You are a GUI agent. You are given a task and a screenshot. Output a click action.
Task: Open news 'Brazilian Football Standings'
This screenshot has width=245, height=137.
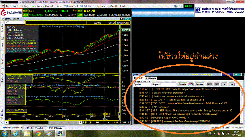[x=169, y=93]
